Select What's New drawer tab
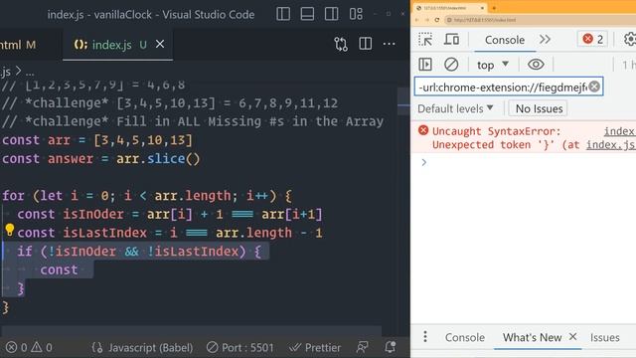The width and height of the screenshot is (636, 358). tap(533, 337)
